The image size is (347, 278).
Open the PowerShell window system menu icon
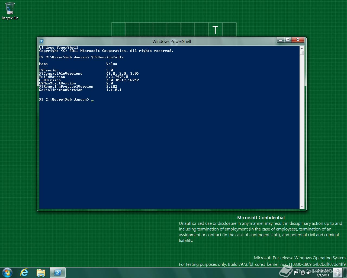pos(41,41)
